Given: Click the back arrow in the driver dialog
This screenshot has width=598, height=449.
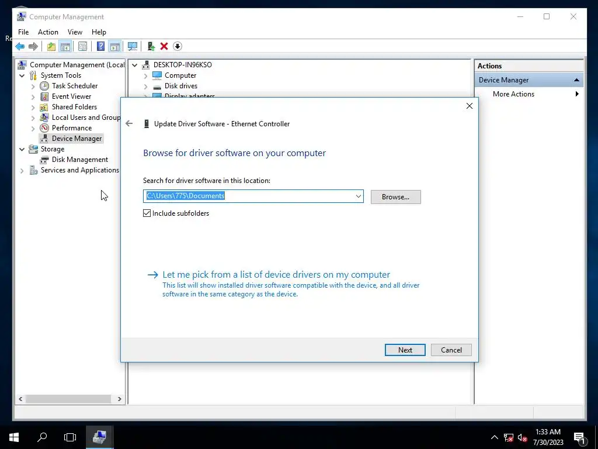Looking at the screenshot, I should pyautogui.click(x=129, y=123).
